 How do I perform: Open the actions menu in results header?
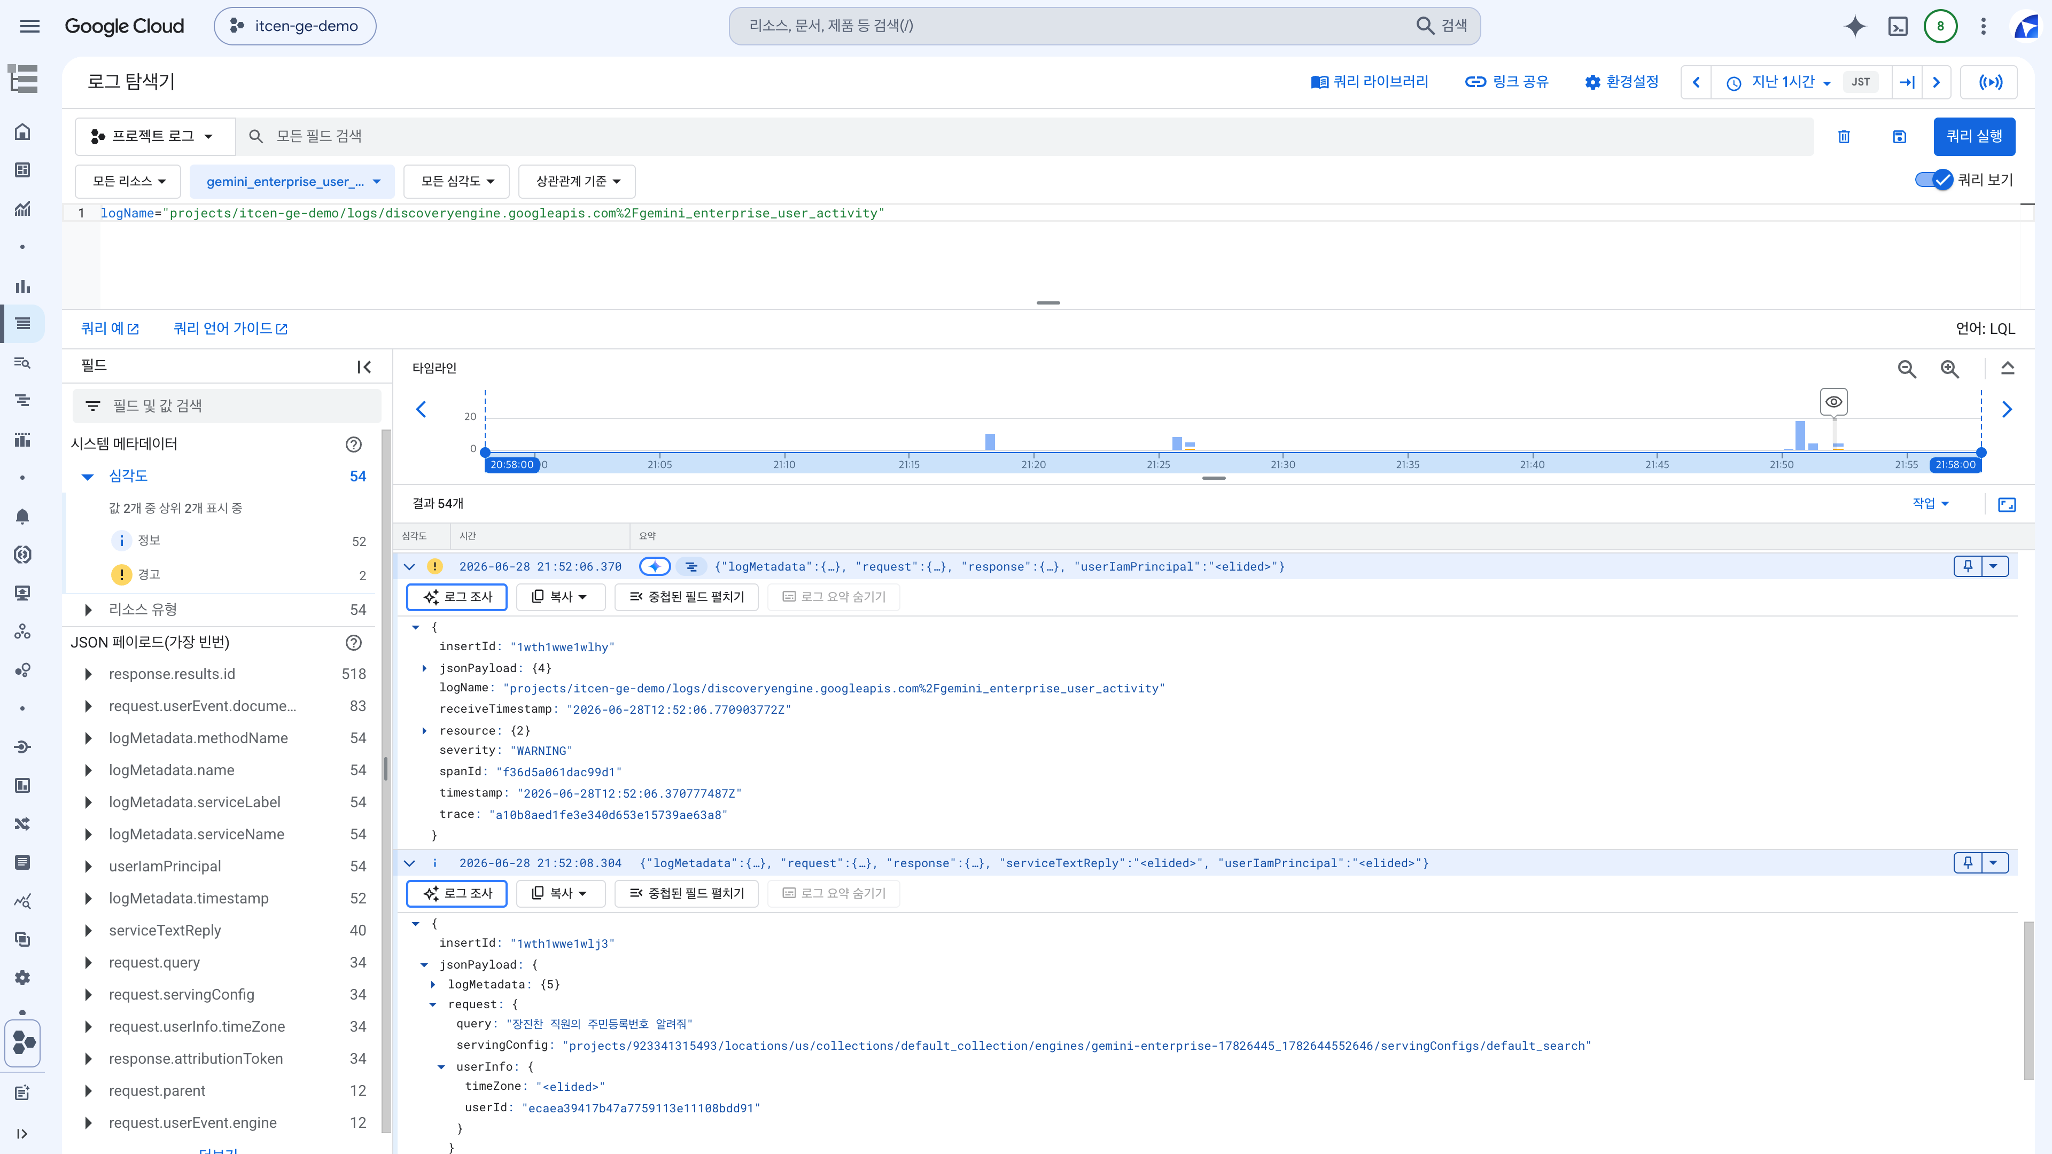tap(1931, 503)
